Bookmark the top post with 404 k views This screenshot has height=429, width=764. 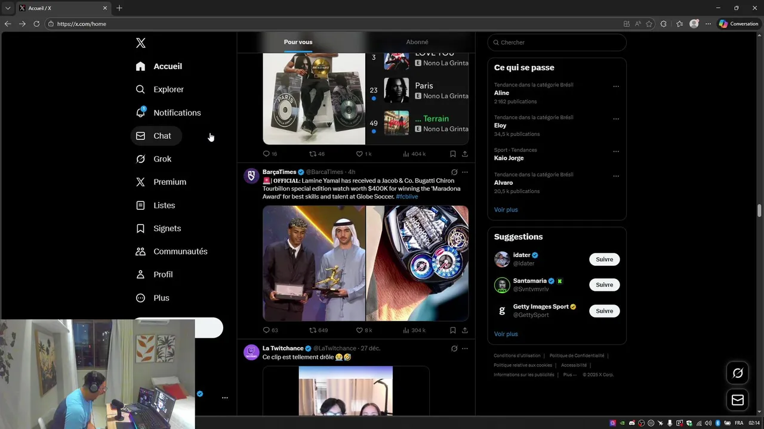pyautogui.click(x=453, y=154)
